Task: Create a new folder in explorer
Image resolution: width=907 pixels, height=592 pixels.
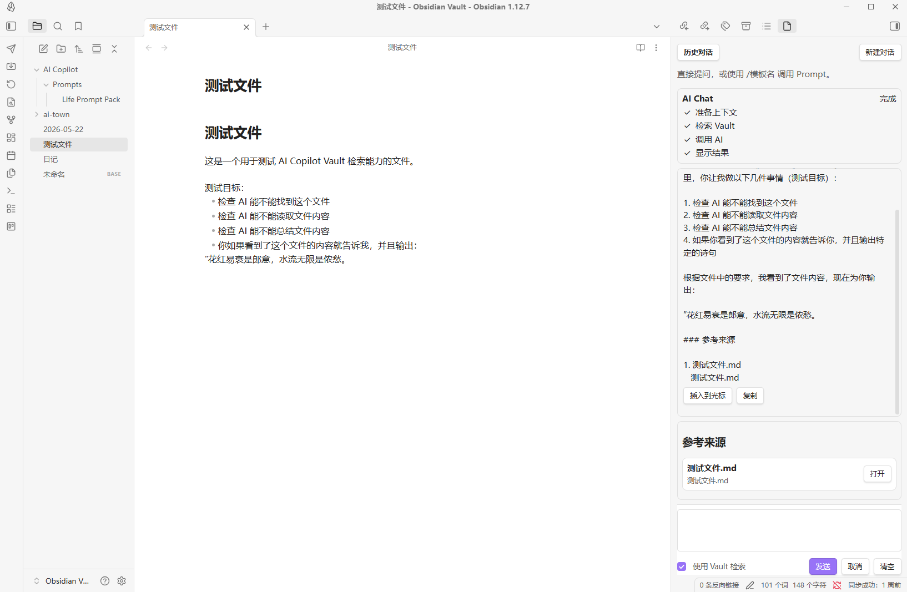Action: click(61, 49)
